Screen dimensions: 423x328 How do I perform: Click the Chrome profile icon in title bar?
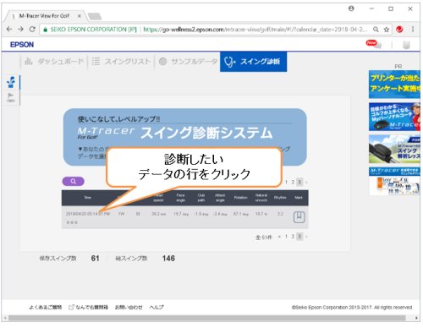coord(351,8)
